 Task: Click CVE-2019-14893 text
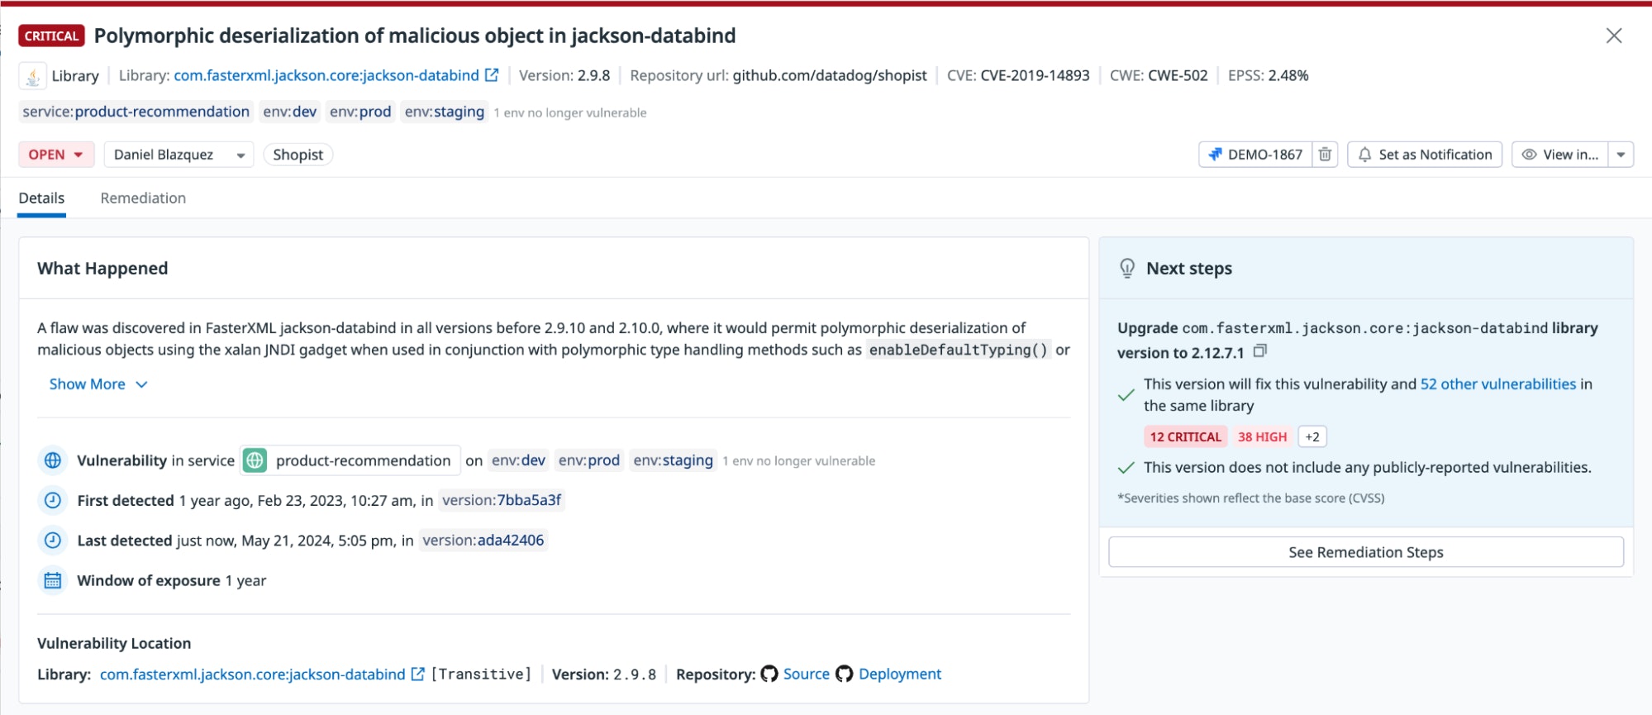point(1035,75)
